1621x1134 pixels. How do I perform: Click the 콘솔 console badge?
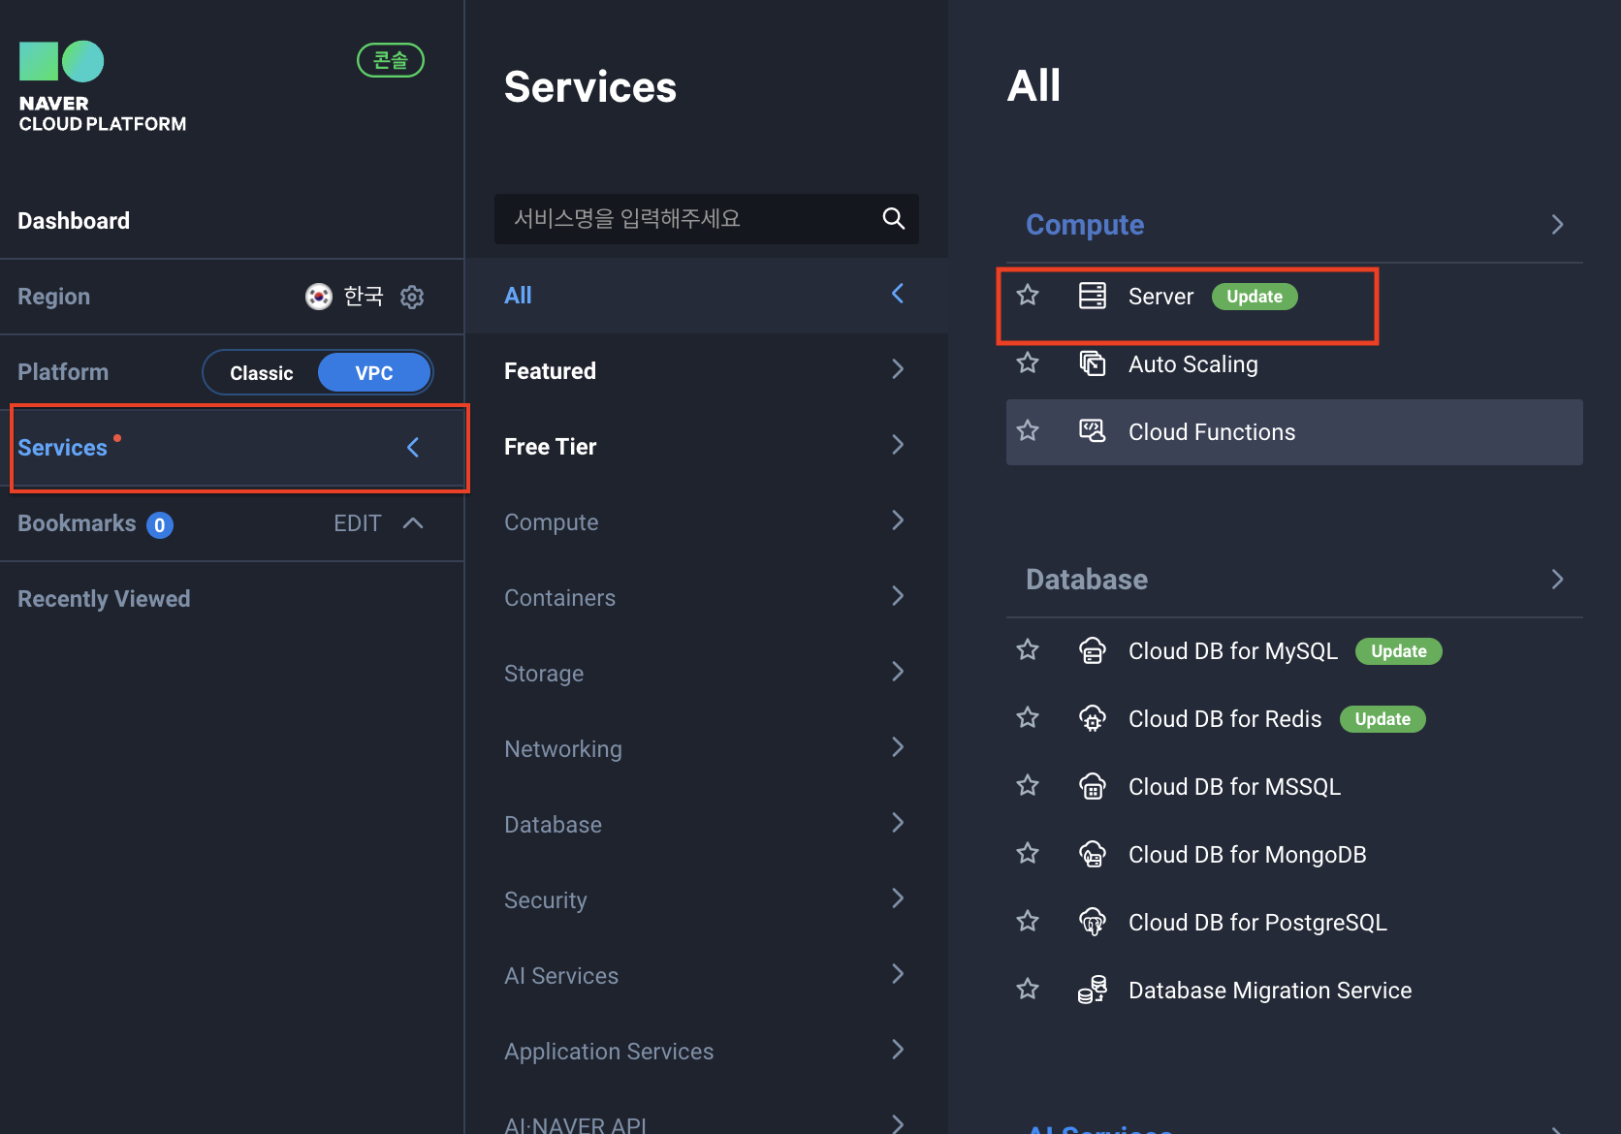391,60
